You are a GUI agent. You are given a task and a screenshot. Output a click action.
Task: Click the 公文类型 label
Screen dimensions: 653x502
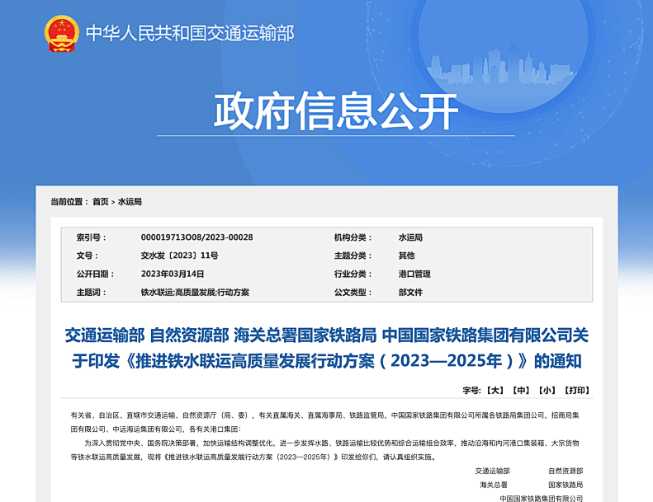click(353, 293)
